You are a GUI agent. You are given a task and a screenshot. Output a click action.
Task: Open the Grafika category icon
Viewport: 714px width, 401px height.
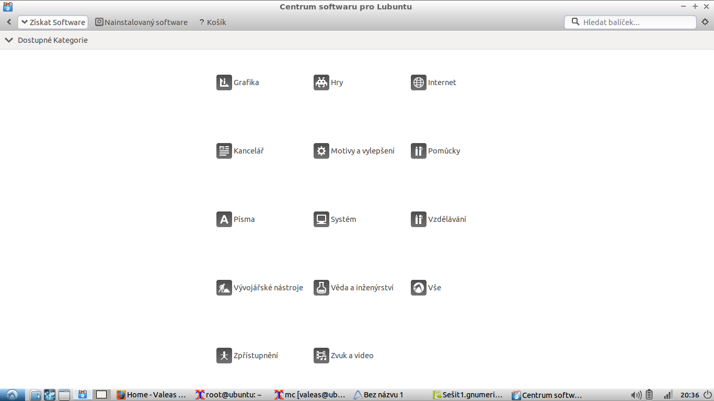(x=224, y=82)
